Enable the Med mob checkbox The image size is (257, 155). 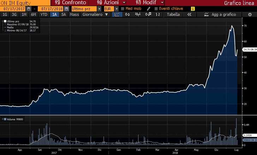pyautogui.click(x=122, y=9)
